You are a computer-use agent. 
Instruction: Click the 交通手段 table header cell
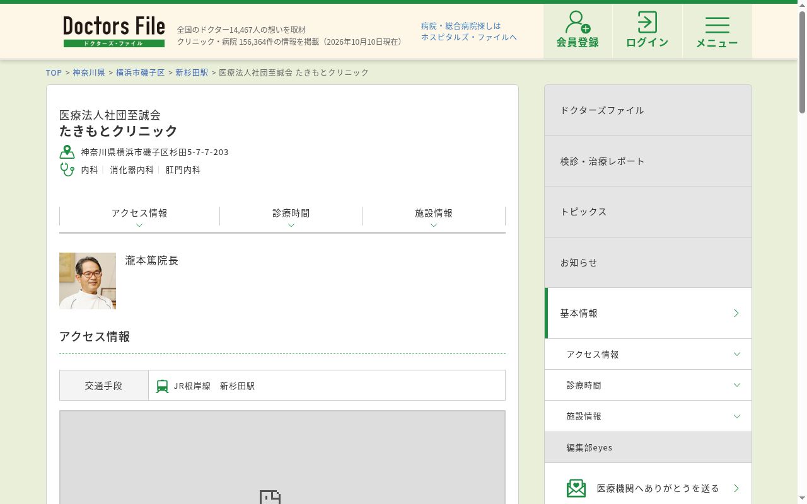tap(104, 385)
